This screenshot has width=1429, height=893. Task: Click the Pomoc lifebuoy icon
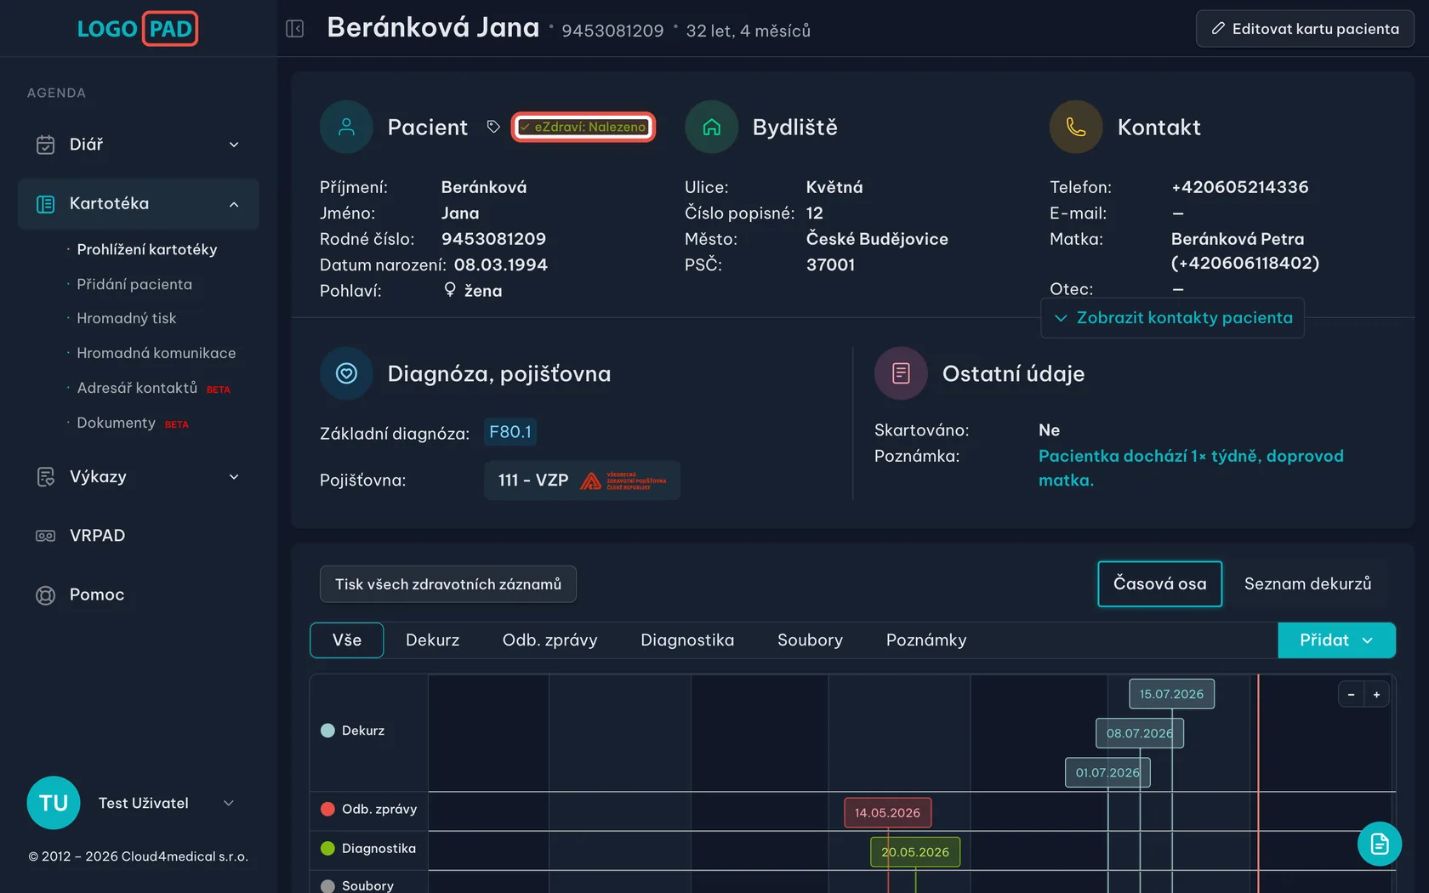(45, 595)
